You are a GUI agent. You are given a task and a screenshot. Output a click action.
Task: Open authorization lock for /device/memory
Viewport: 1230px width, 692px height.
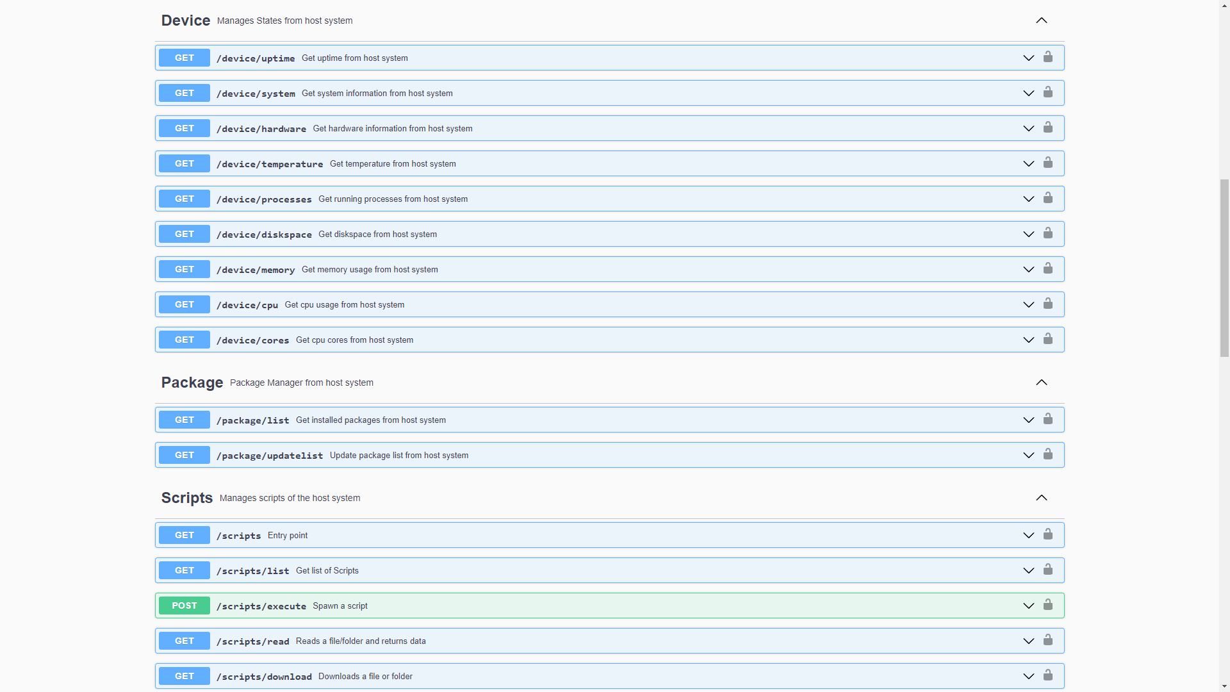tap(1047, 268)
